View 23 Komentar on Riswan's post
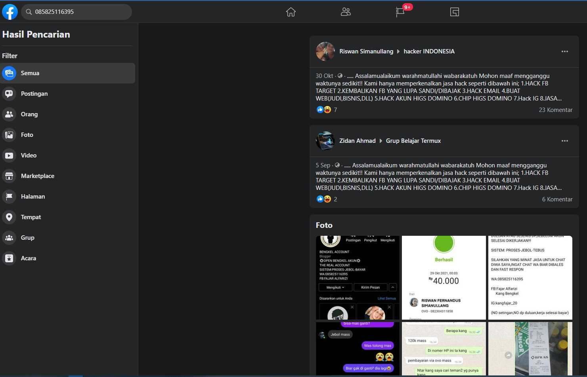Image resolution: width=587 pixels, height=377 pixels. [x=556, y=110]
